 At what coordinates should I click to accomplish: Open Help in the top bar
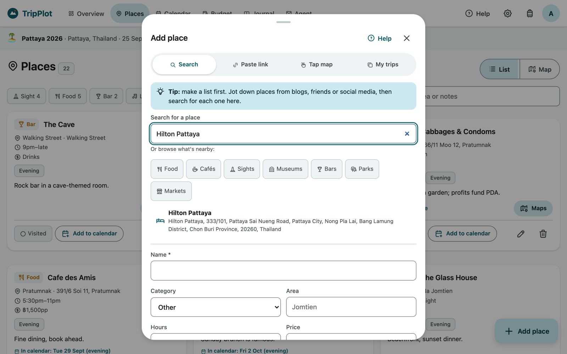coord(477,13)
